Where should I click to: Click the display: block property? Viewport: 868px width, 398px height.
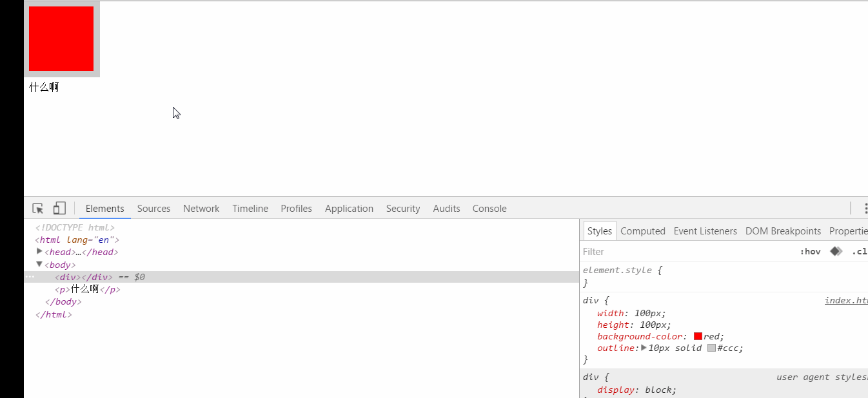(636, 390)
